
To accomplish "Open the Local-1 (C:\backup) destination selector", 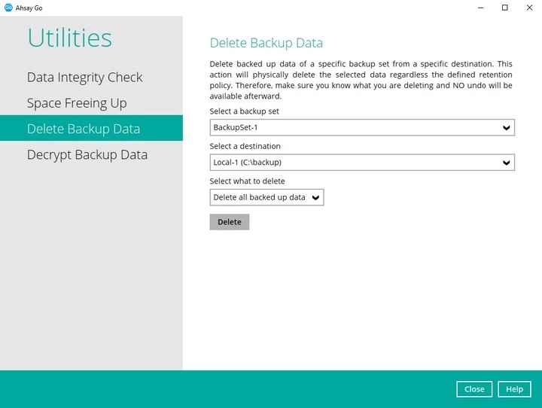I will pos(362,163).
